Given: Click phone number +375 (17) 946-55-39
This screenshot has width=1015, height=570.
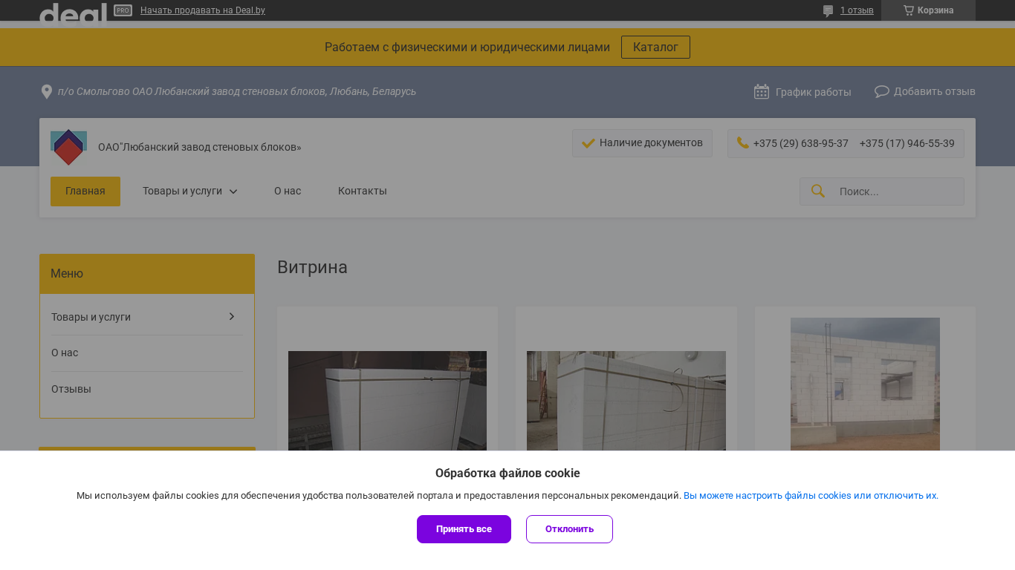Looking at the screenshot, I should coord(907,143).
